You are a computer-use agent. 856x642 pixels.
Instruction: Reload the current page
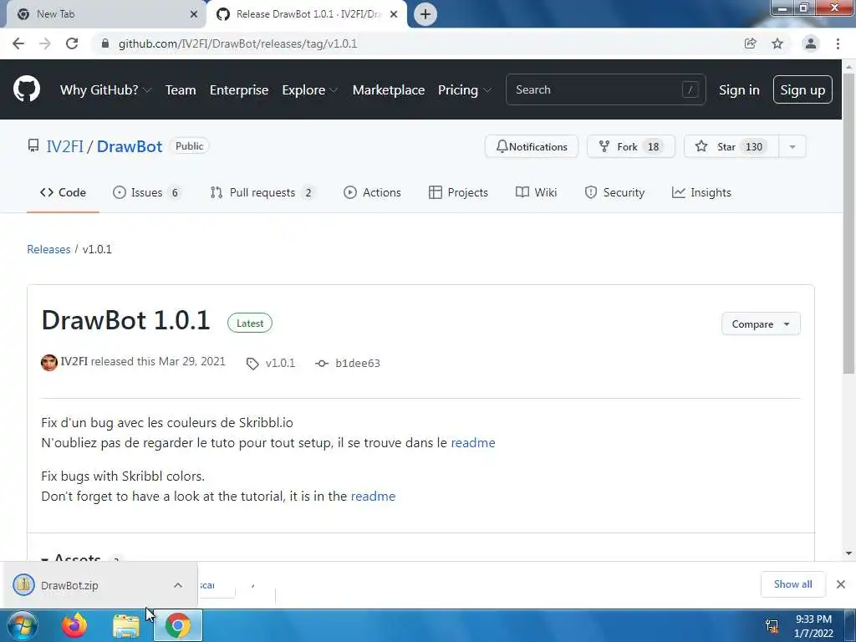72,43
